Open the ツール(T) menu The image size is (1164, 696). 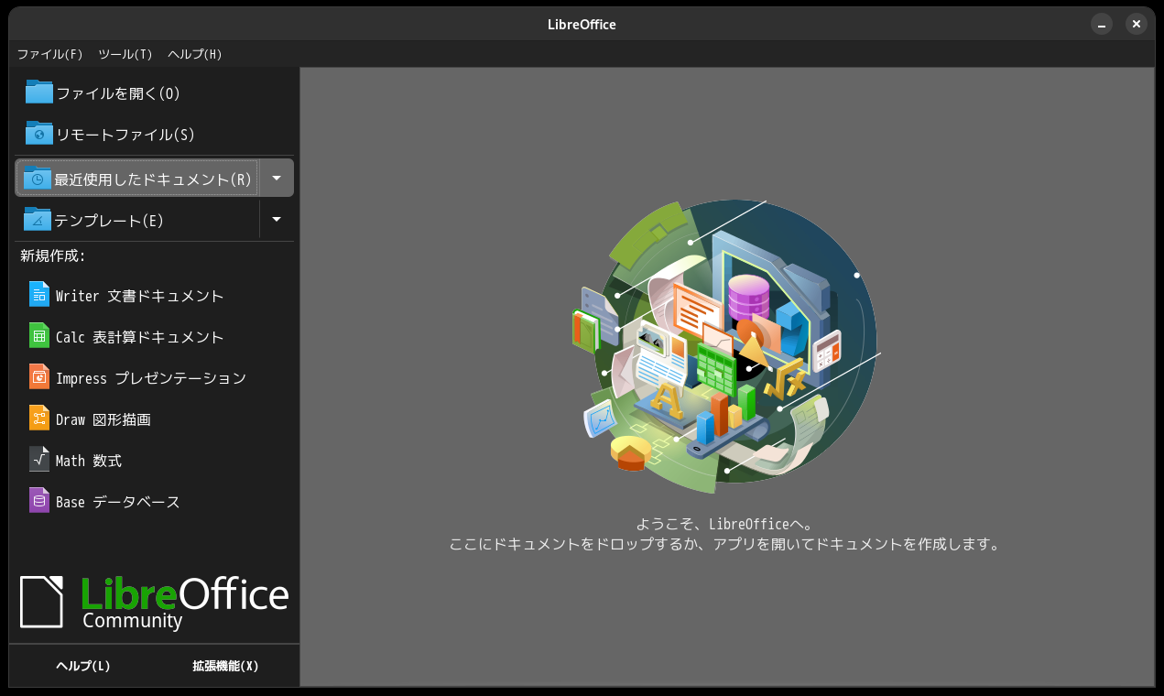pos(125,54)
